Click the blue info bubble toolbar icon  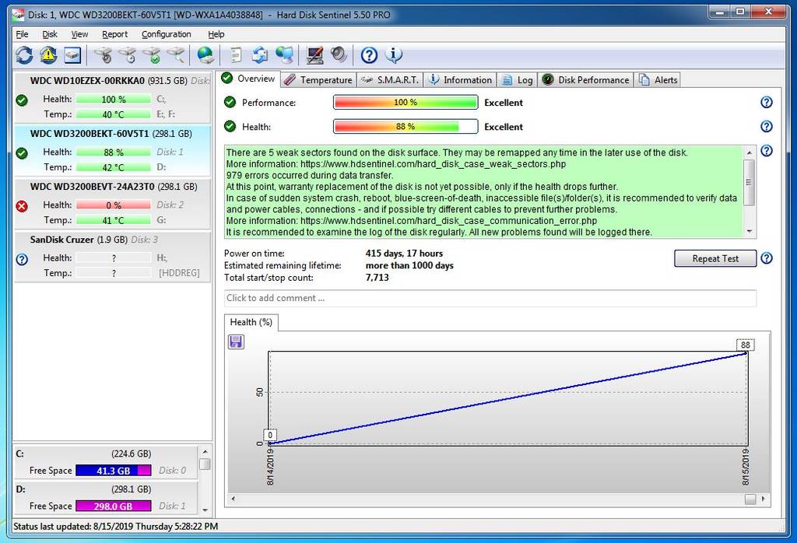[x=393, y=55]
